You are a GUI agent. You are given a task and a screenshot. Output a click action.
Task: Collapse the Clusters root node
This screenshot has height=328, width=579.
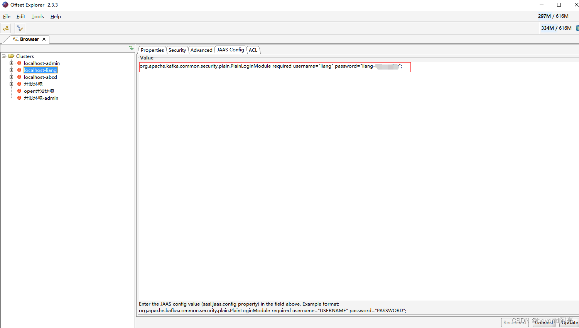4,56
